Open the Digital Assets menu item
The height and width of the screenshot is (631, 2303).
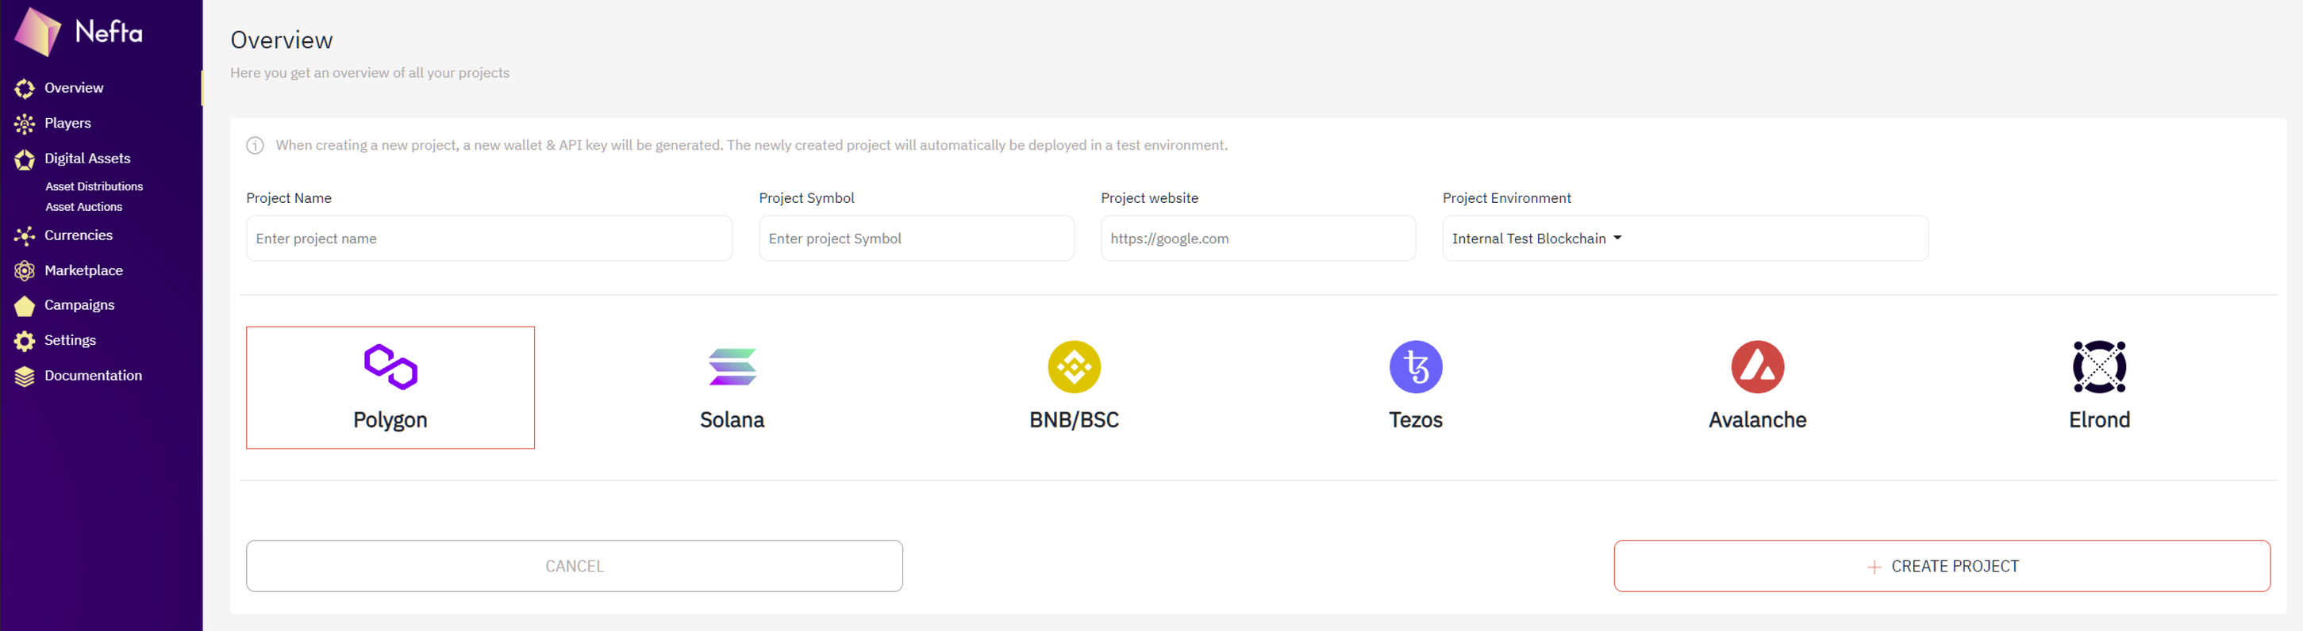[x=87, y=158]
